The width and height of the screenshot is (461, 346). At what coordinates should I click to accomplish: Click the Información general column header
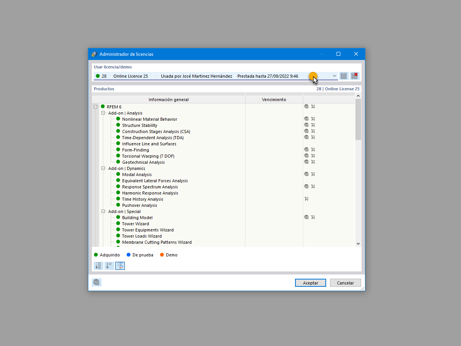pos(169,100)
